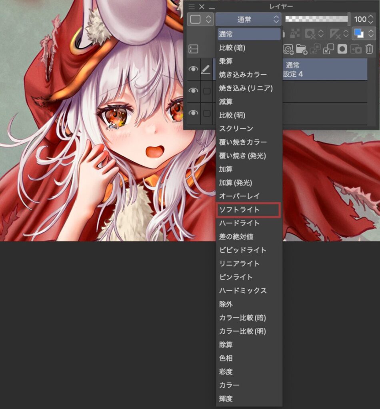Check the edit box in the bottom layer row
This screenshot has width=380, height=409.
(207, 113)
